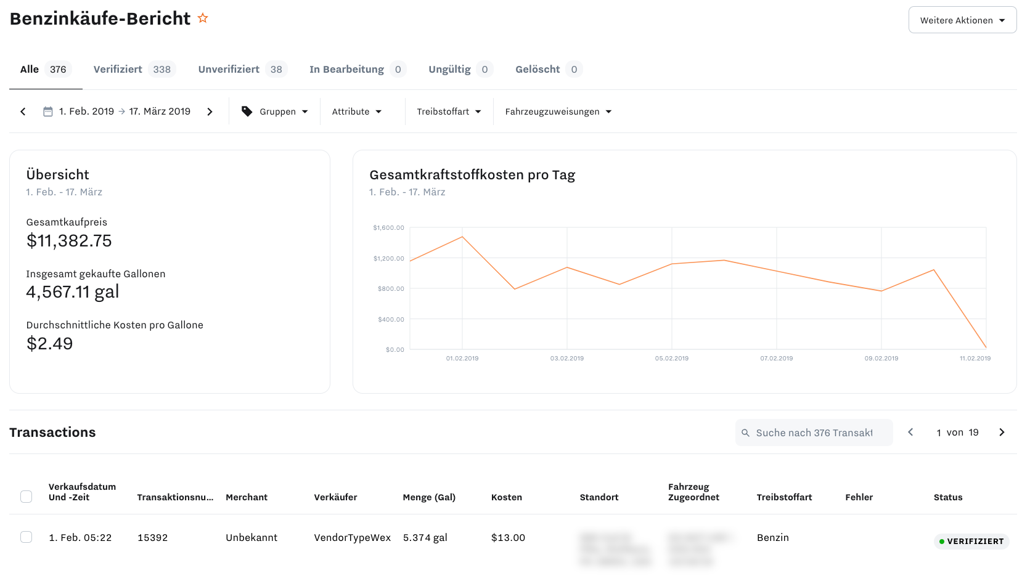Image resolution: width=1022 pixels, height=581 pixels.
Task: Go to previous transactions page
Action: pos(910,433)
